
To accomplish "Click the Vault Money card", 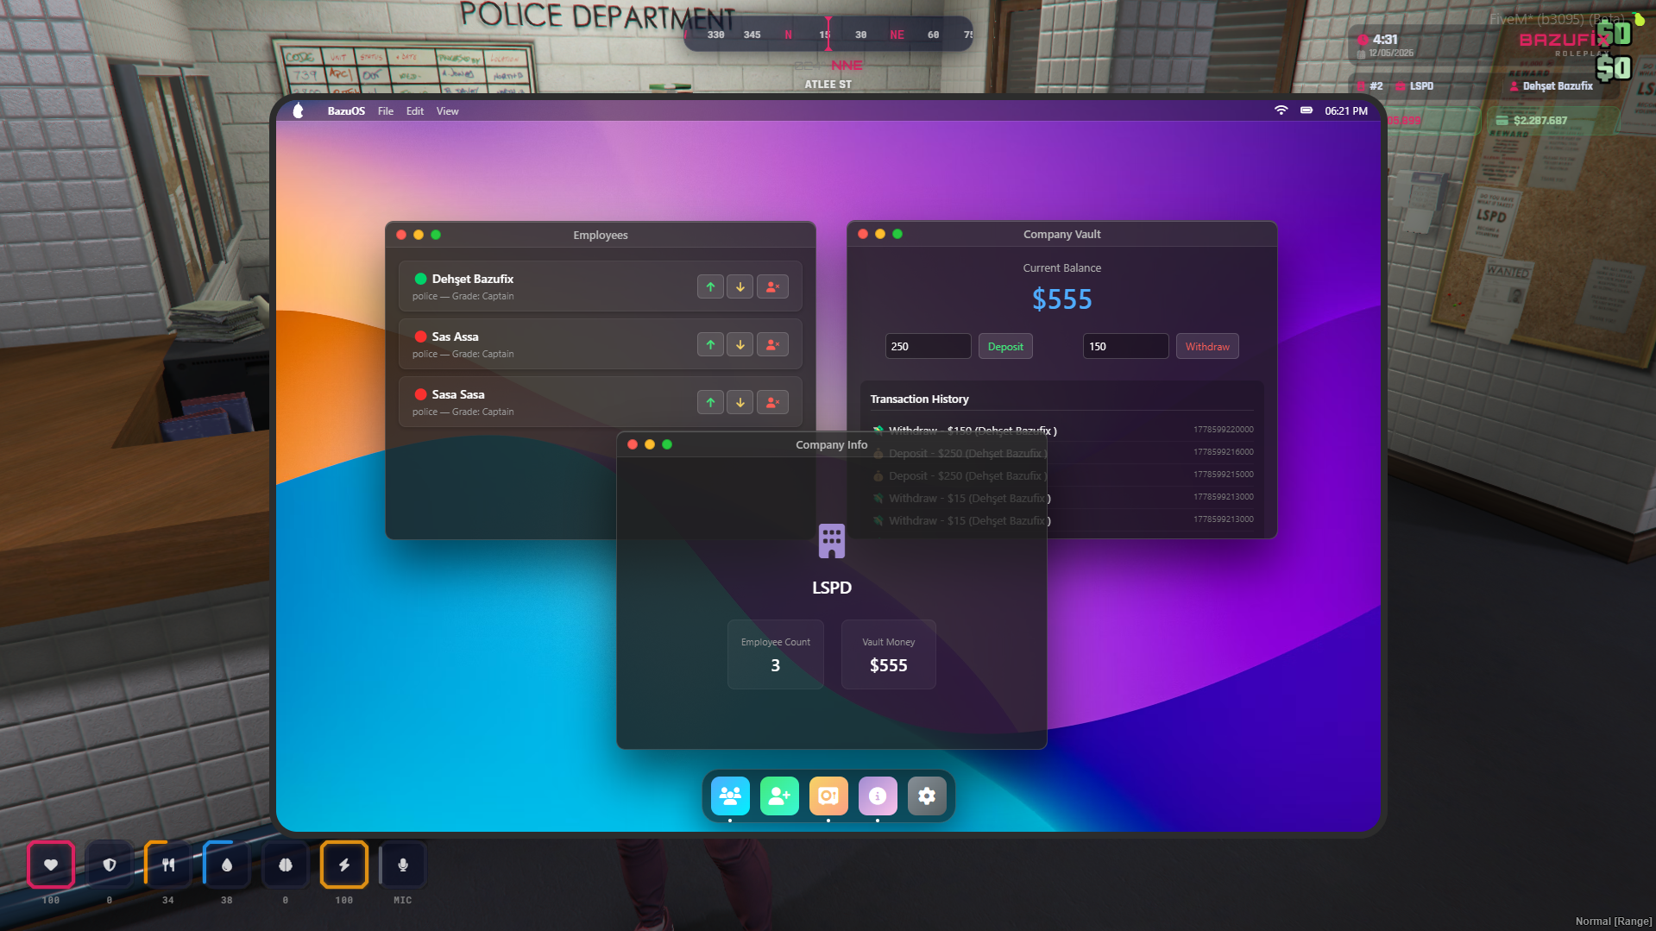I will [x=888, y=654].
